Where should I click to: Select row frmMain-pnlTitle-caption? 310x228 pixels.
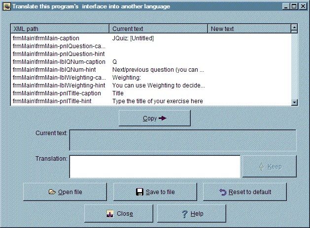click(x=151, y=93)
